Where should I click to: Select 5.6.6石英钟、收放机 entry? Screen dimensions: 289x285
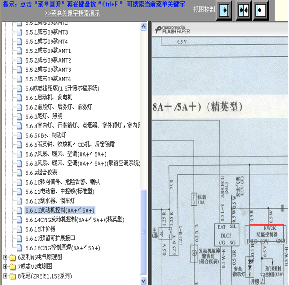70,145
